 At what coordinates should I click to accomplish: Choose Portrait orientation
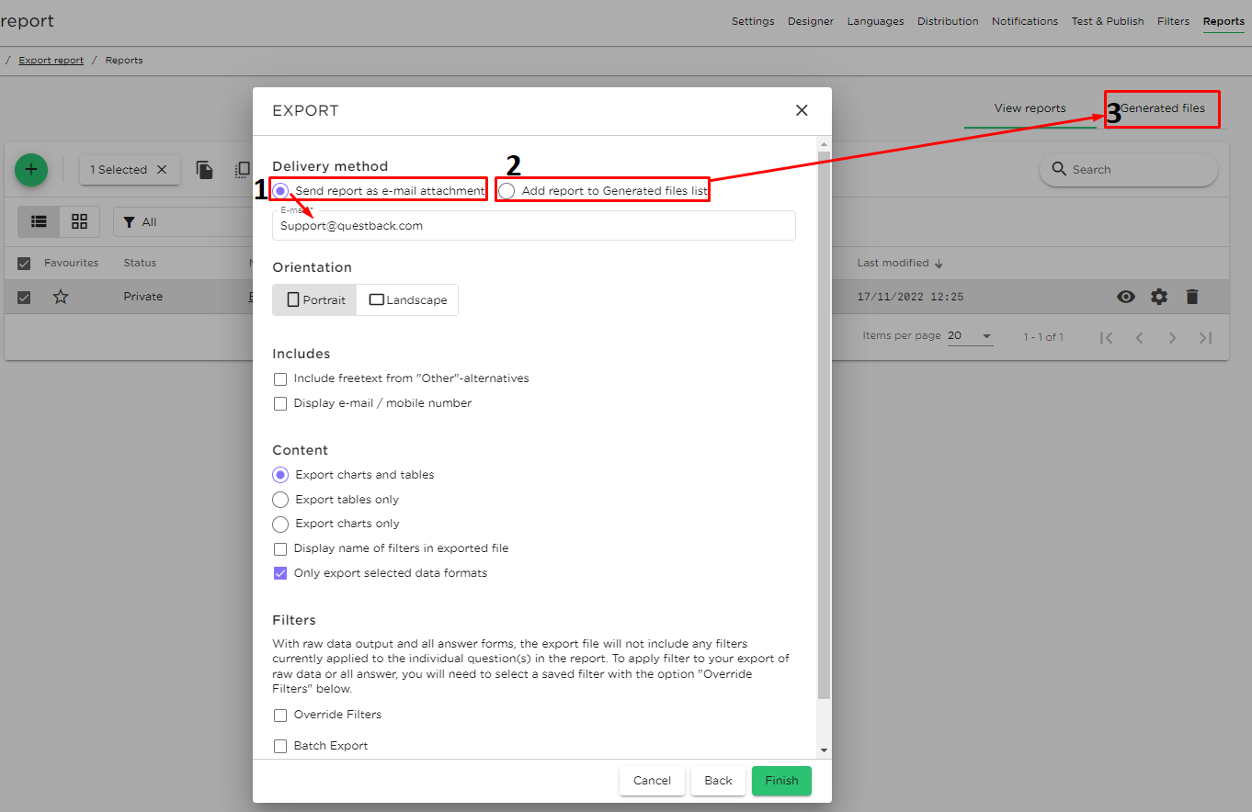(315, 299)
